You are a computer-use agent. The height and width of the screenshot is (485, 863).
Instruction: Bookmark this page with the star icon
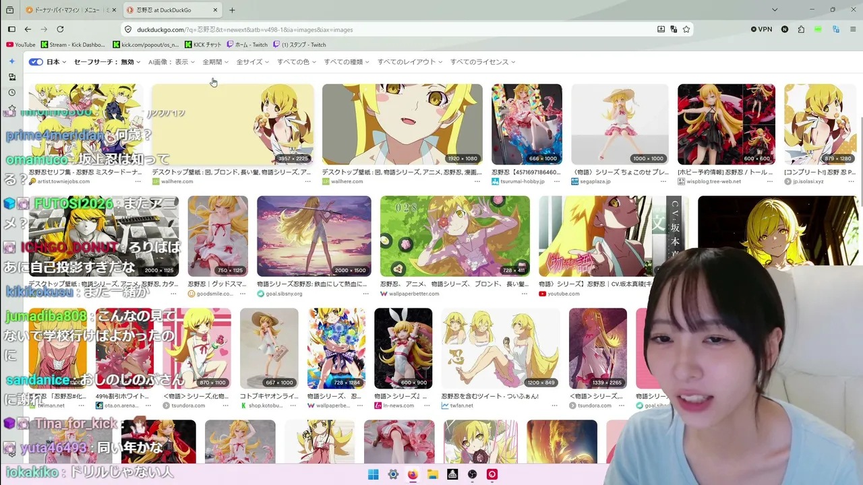(686, 29)
